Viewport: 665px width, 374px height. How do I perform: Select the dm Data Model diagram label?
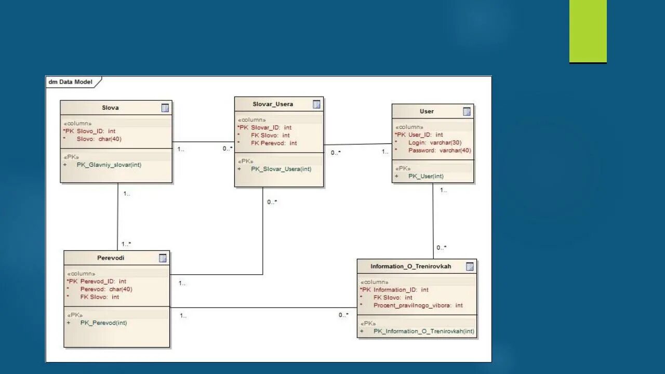click(71, 82)
